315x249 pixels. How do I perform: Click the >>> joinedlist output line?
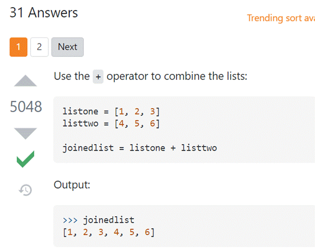tap(98, 220)
